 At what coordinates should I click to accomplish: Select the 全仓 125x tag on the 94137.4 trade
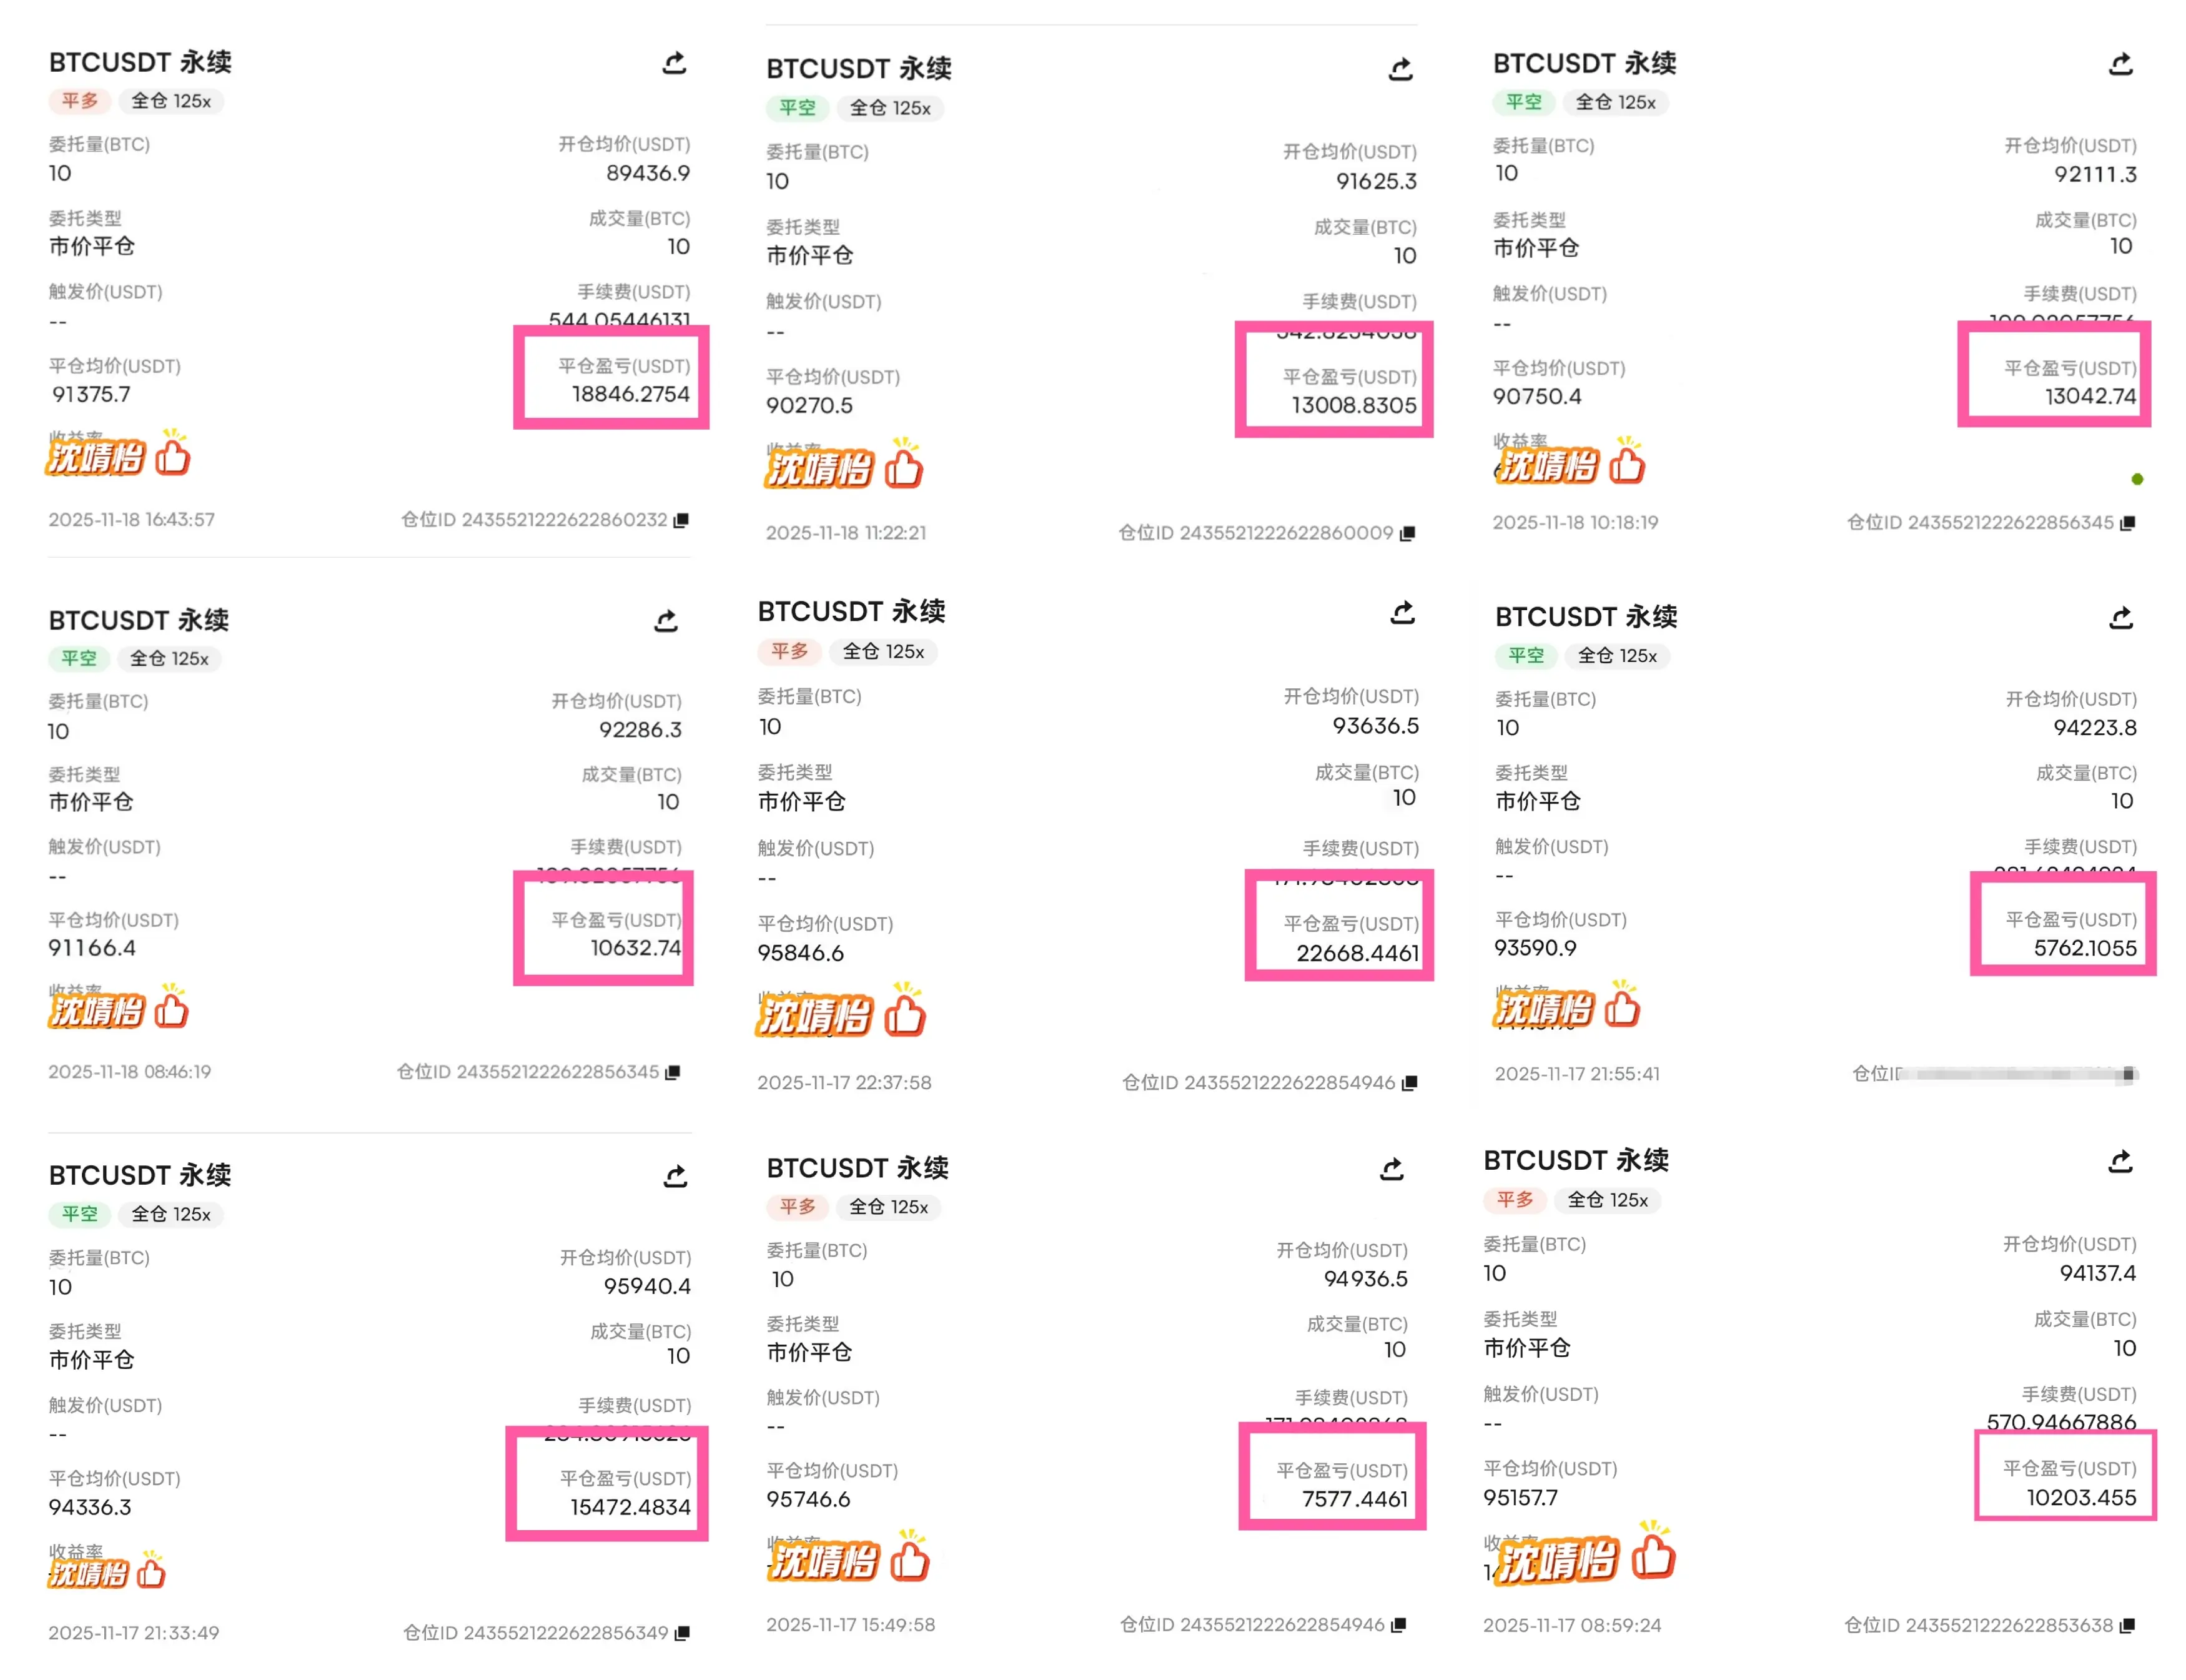click(x=1607, y=1200)
